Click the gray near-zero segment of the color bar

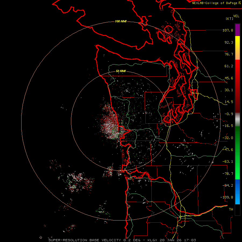coord(237,120)
